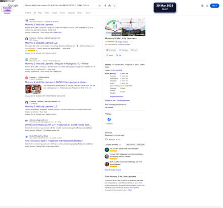
Task: Click the winnie.com result favicon
Action: coord(27,60)
